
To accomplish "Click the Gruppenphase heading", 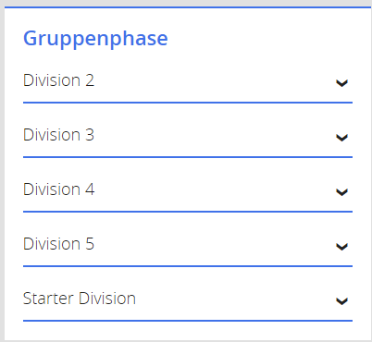I will pyautogui.click(x=95, y=39).
